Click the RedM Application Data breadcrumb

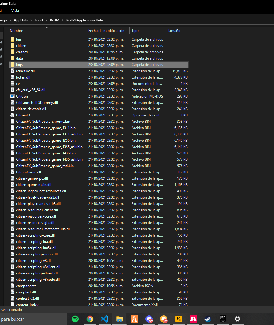84,20
